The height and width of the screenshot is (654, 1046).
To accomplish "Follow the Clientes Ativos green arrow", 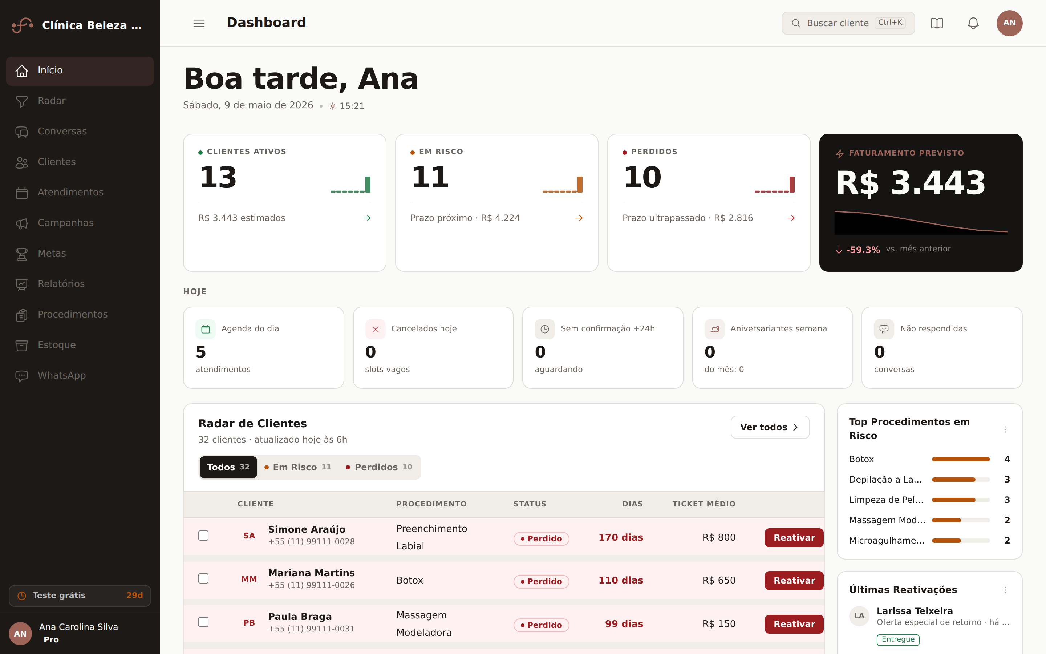I will pos(366,218).
